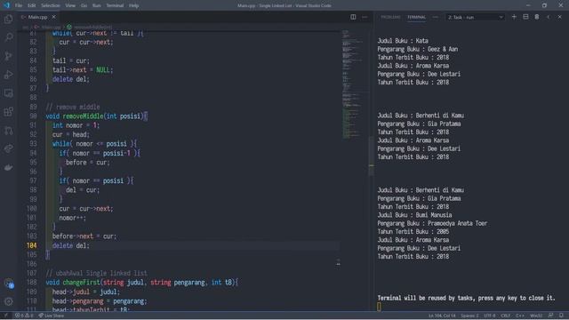Switch to the PROBLEMS panel tab
The height and width of the screenshot is (320, 569).
point(390,17)
